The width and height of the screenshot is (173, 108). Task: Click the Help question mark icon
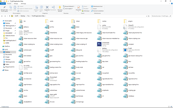[172, 4]
